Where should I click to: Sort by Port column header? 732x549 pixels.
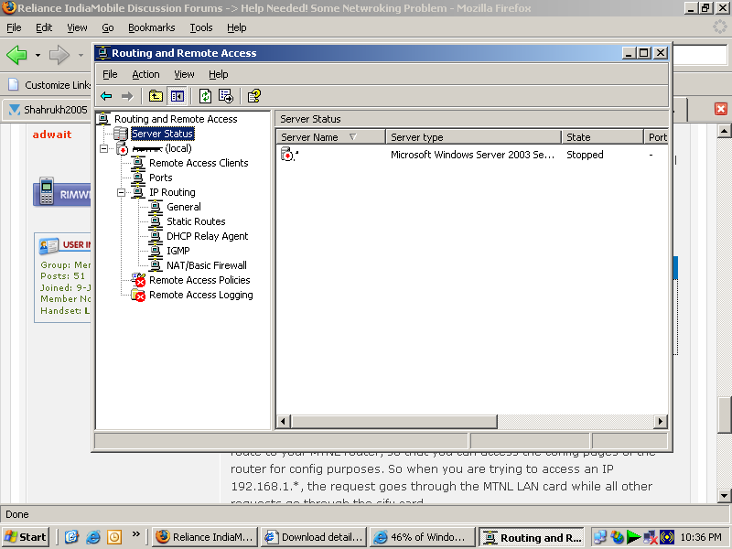tap(656, 137)
